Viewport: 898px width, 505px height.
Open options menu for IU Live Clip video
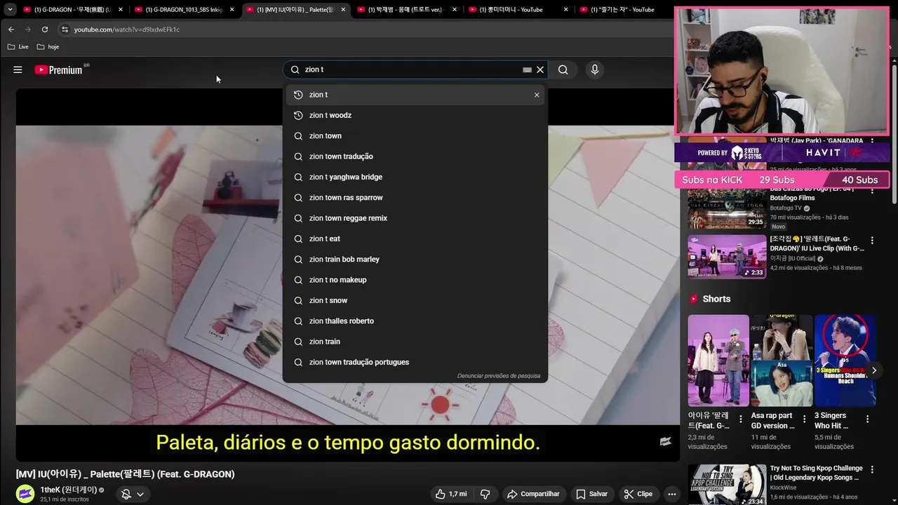(x=872, y=241)
